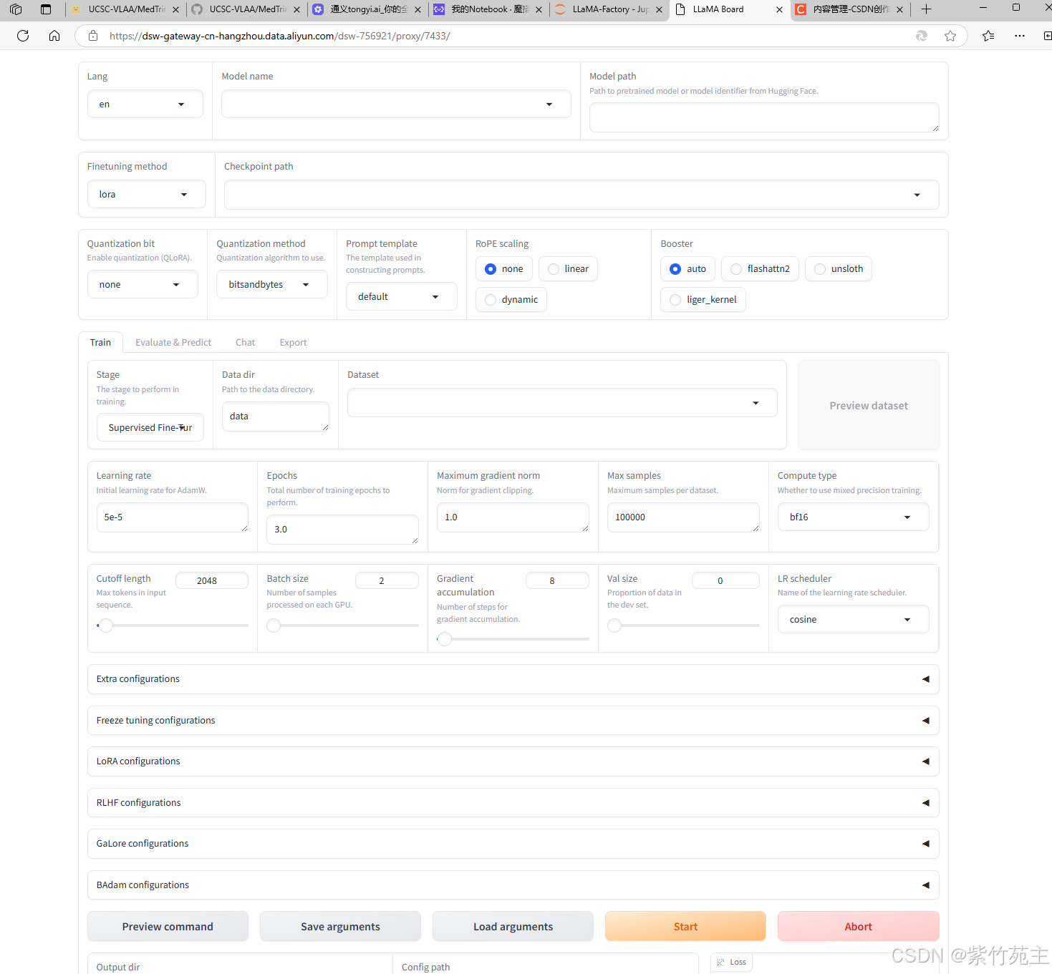This screenshot has height=974, width=1052.
Task: Add this page to favorites star icon
Action: 950,36
